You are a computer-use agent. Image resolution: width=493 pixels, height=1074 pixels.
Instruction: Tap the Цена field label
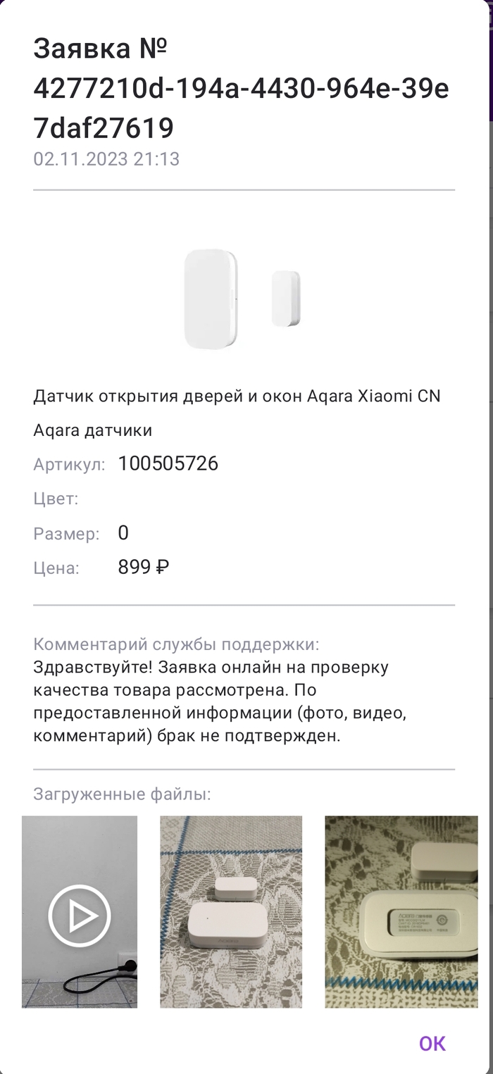(x=56, y=568)
